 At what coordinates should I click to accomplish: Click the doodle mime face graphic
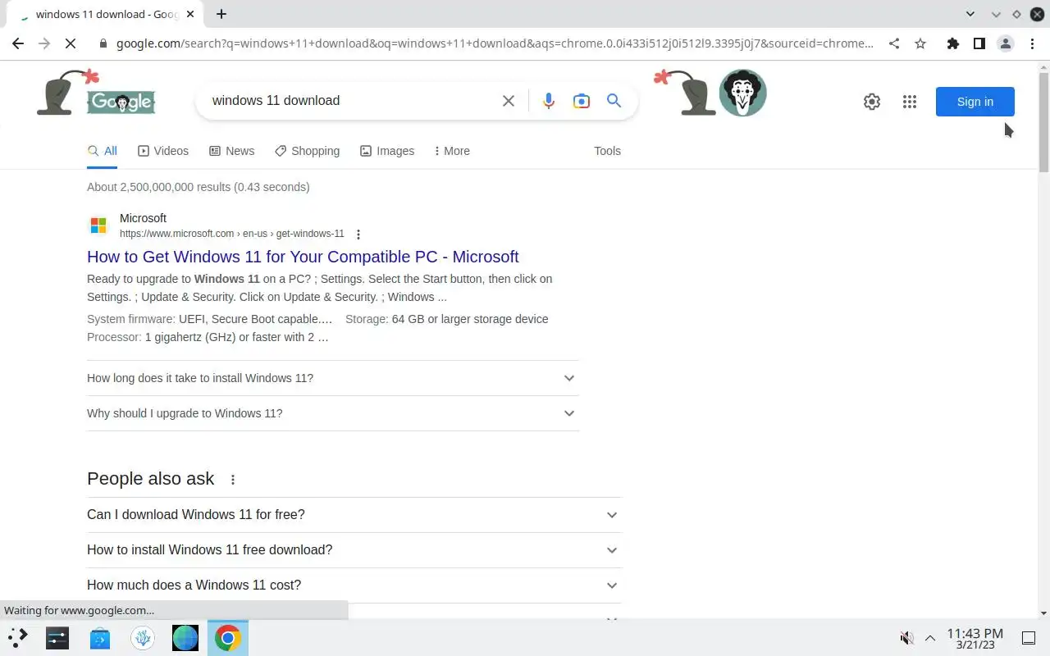[x=742, y=93]
